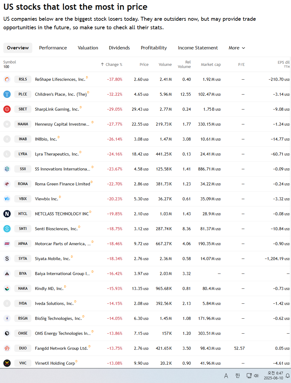Image resolution: width=291 pixels, height=383 pixels.
Task: Click the Kindly MD, Inc. company name
Action: [49, 288]
